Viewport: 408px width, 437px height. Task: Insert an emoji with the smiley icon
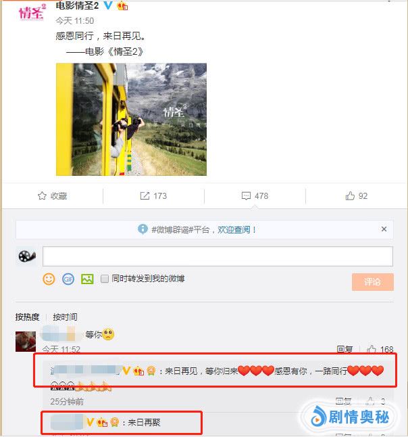click(x=49, y=279)
